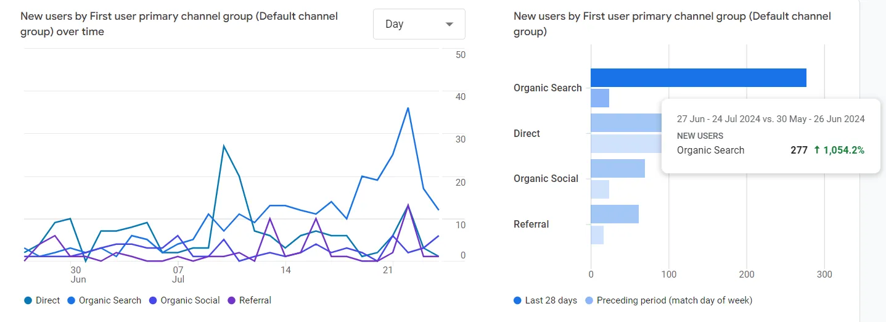886x322 pixels.
Task: Click the 21 x-axis date label
Action: [388, 270]
